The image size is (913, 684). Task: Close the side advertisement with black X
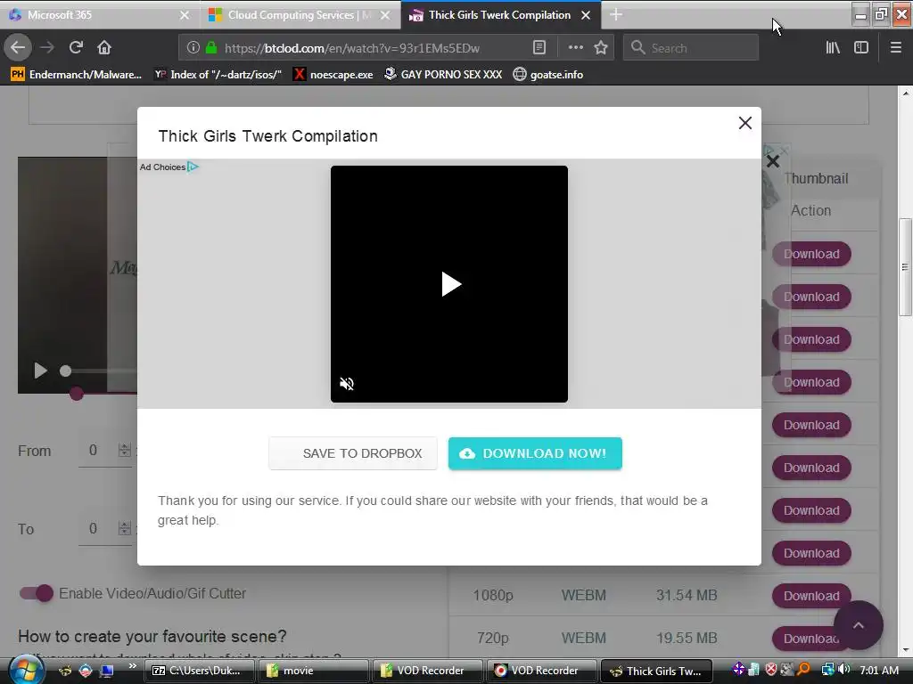click(773, 161)
